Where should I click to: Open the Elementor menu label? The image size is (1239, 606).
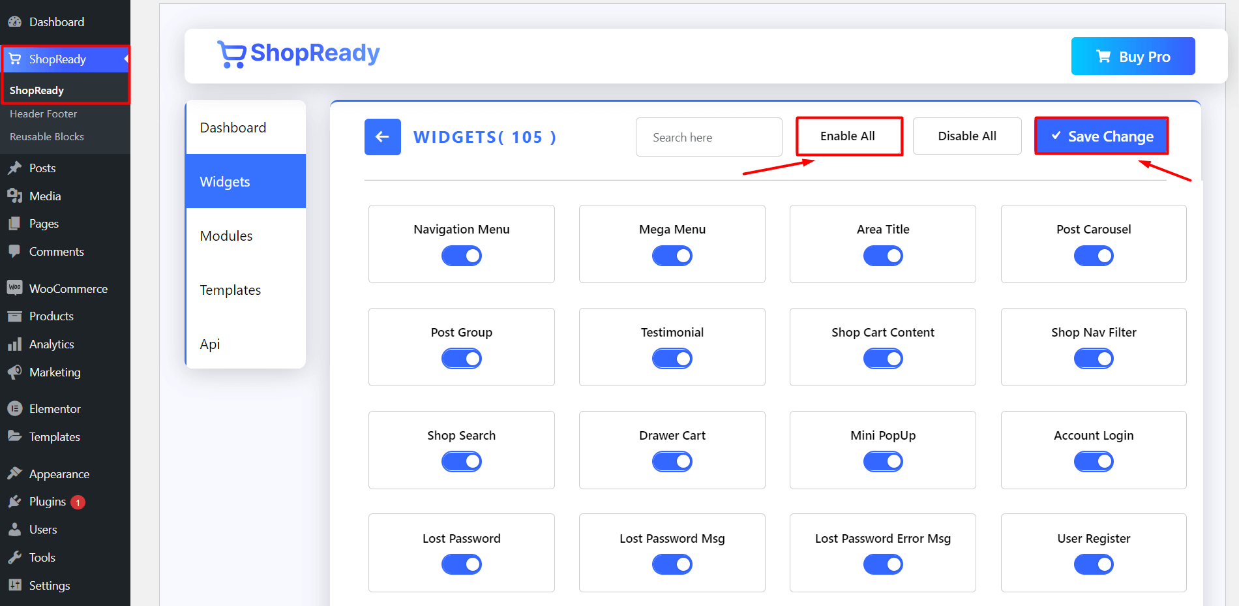(55, 408)
